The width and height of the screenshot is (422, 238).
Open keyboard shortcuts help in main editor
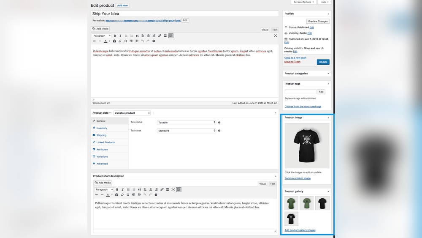pos(154,41)
